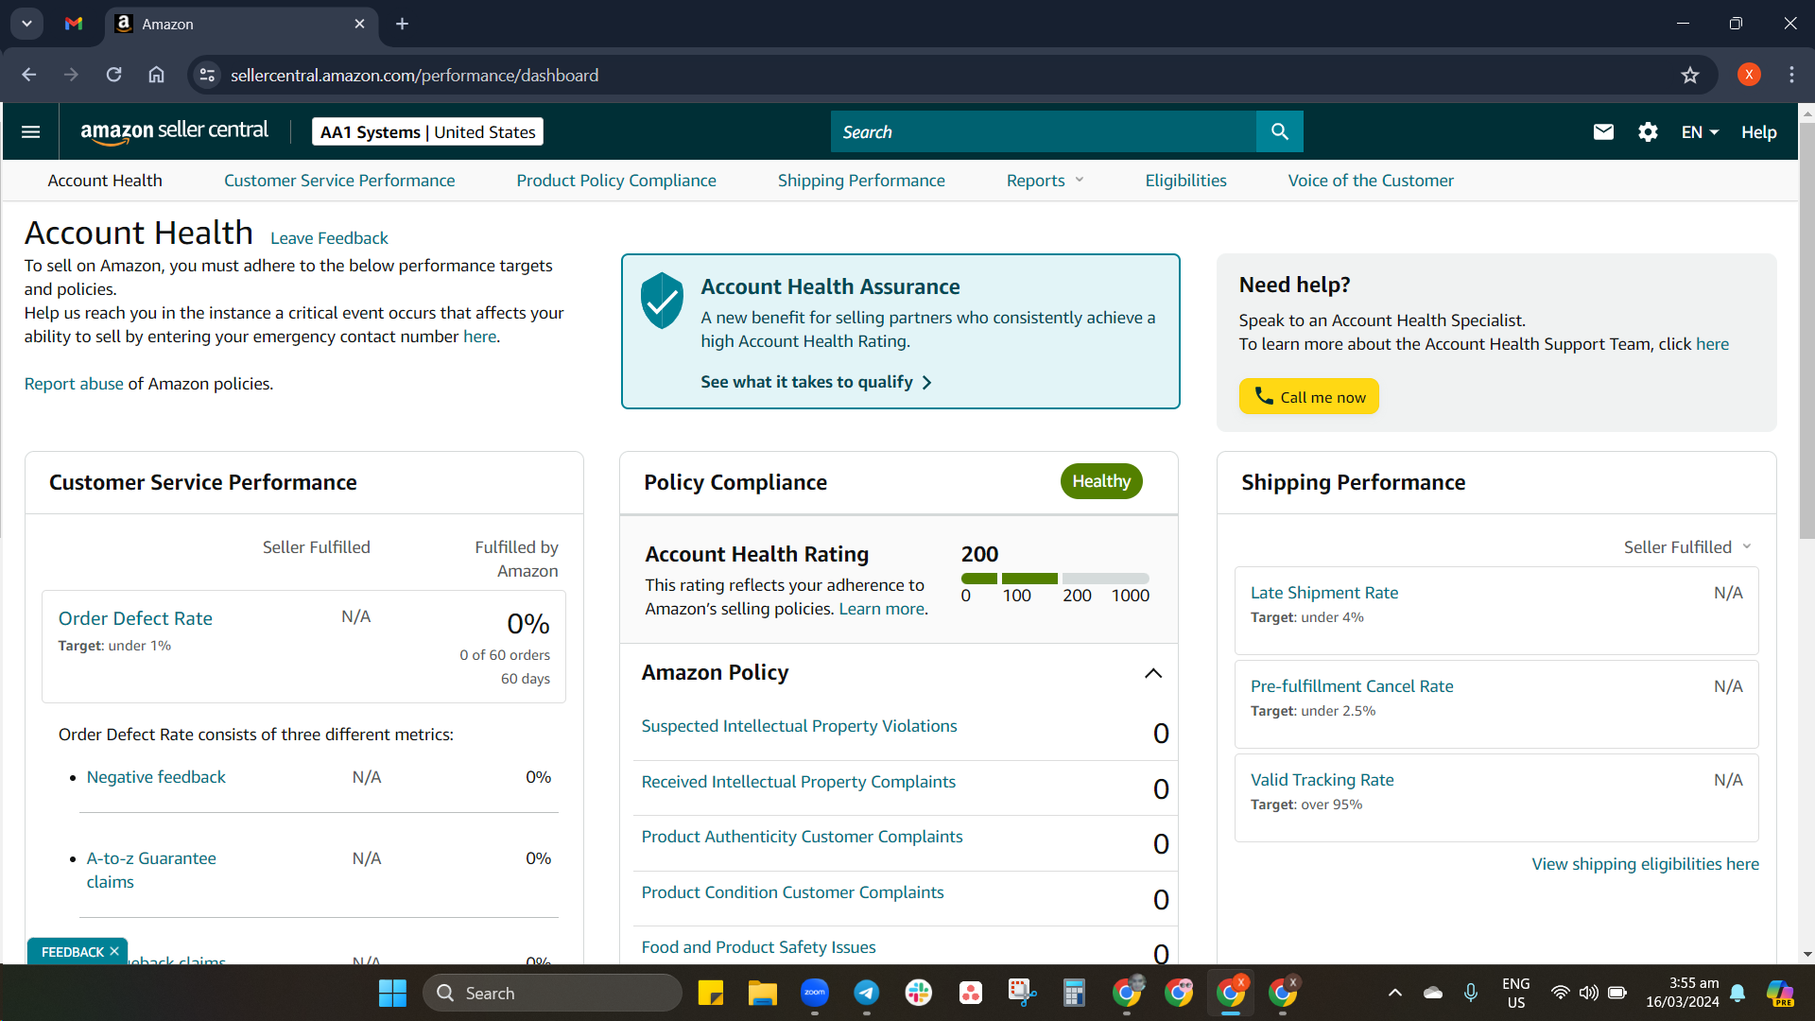1815x1021 pixels.
Task: Reload the page
Action: (x=113, y=75)
